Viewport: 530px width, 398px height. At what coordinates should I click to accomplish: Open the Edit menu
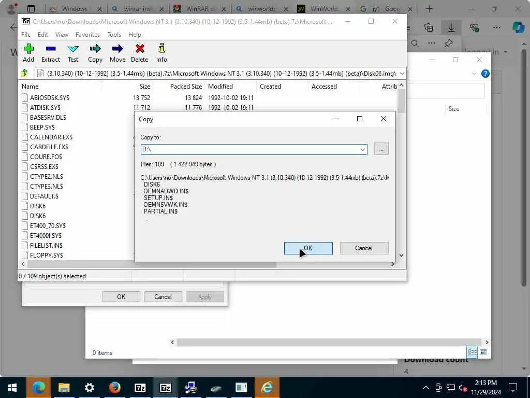point(42,35)
